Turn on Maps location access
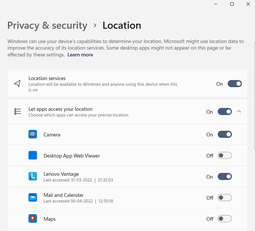This screenshot has height=231, width=255. coord(225,219)
